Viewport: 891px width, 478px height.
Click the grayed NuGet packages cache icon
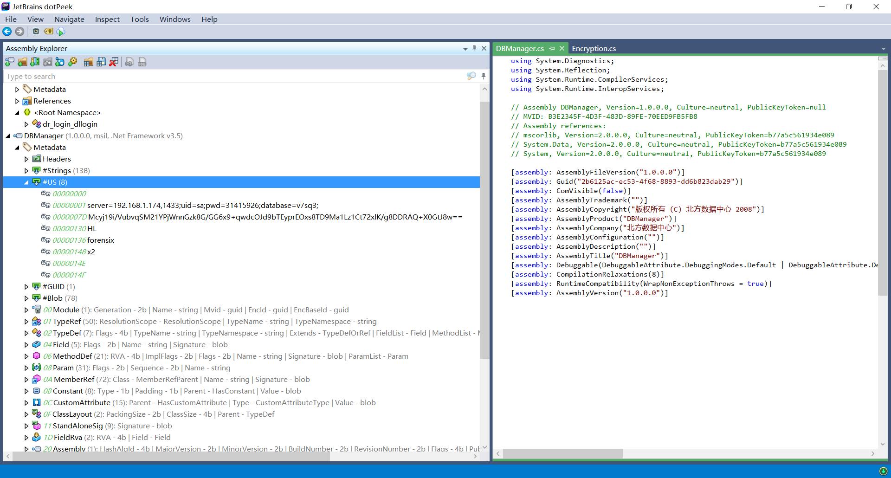point(47,62)
